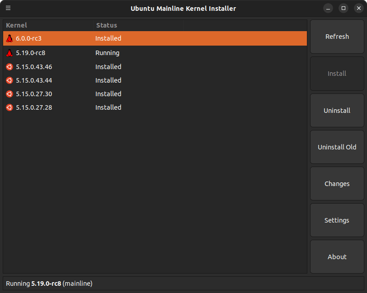Click Installed status of 5.15.0.43.46
367x293 pixels.
point(108,67)
